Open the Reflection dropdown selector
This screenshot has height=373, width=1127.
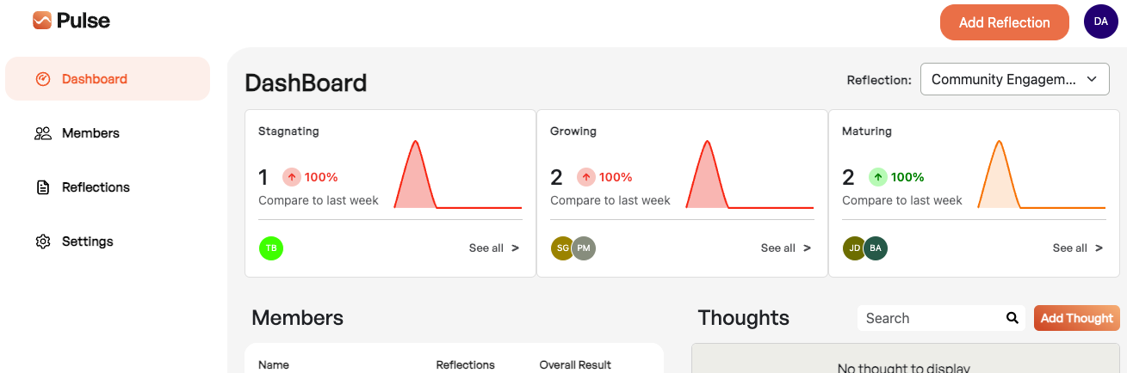[x=1015, y=79]
